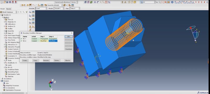This screenshot has height=94, width=210.
Task: Select the Pan View tool
Action: pos(95,2)
